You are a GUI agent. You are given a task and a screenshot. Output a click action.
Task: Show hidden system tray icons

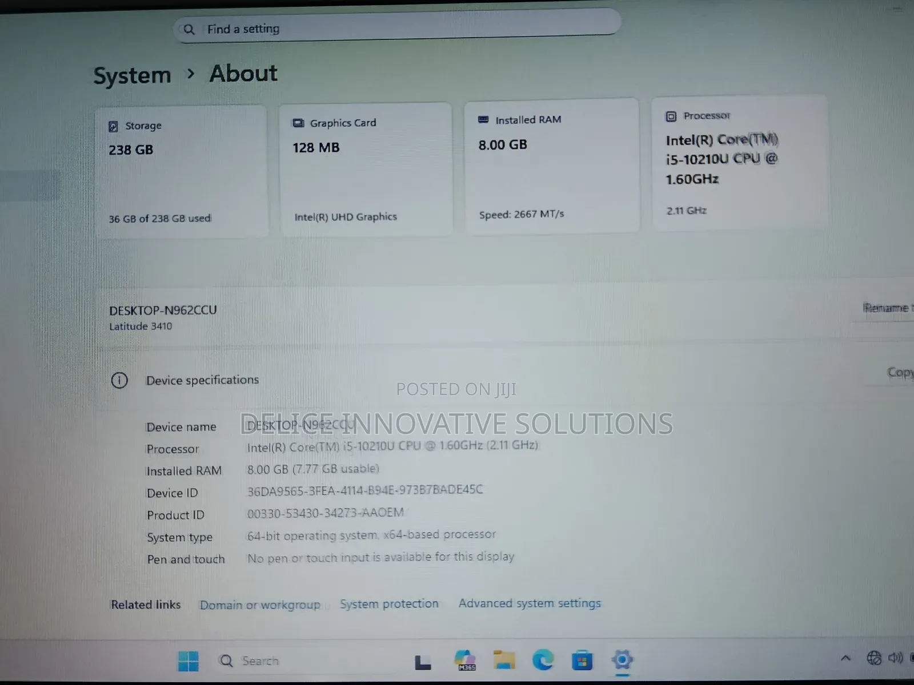(x=846, y=658)
